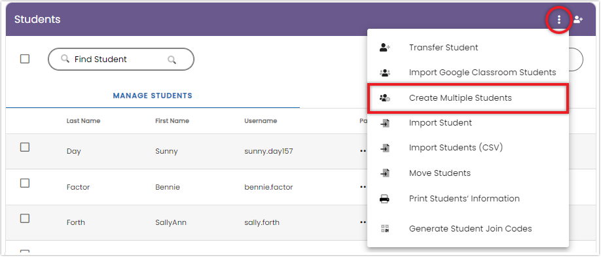Click the Import Students (CSV) file icon

tap(384, 148)
